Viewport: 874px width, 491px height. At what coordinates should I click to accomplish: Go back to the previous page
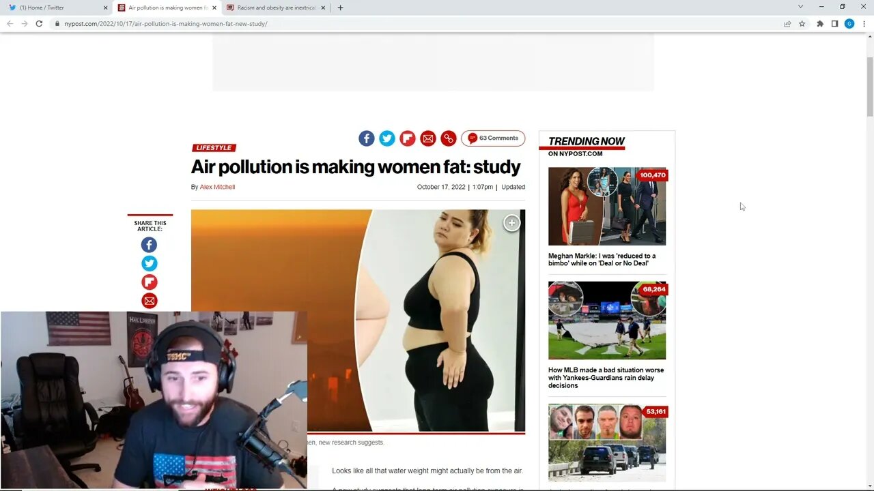tap(10, 24)
